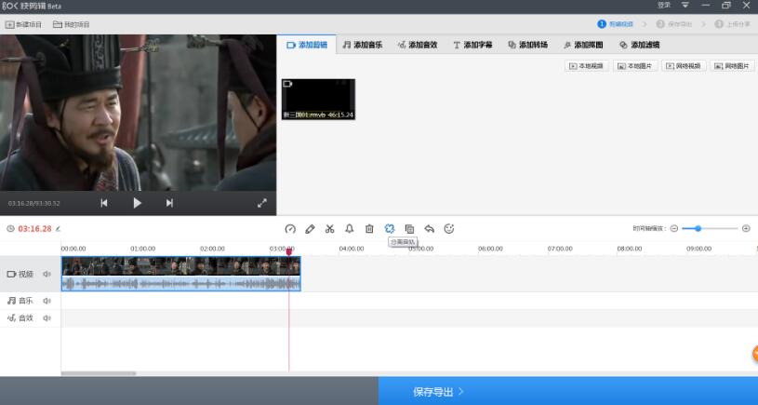
Task: Split the clip with the scissors tool
Action: point(329,229)
